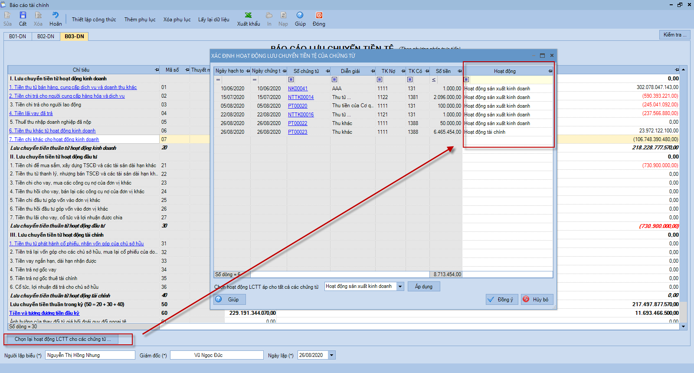Restore the main Báo cáo tài chính window

point(680,5)
